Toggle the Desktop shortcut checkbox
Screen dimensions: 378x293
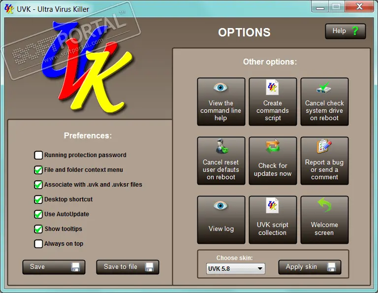pyautogui.click(x=38, y=199)
